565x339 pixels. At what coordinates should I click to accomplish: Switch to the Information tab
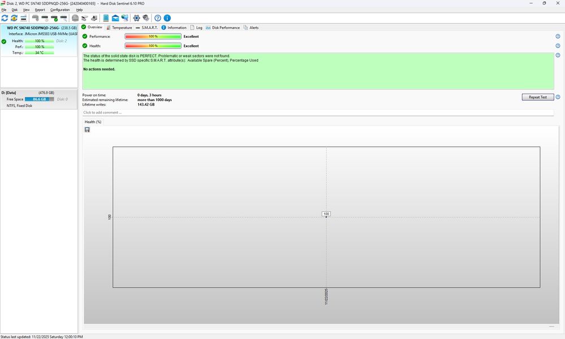(x=174, y=27)
